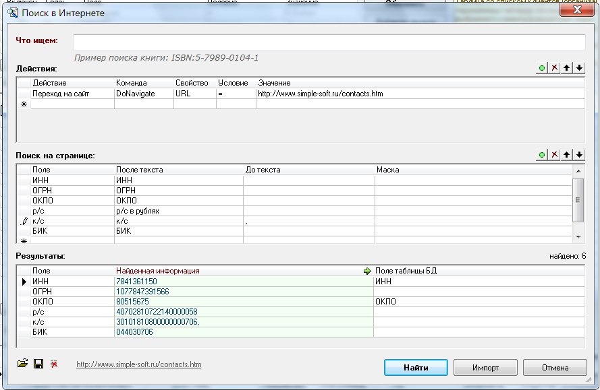The width and height of the screenshot is (600, 390).
Task: Click the Поле таблицы БД cell for ИНН
Action: (478, 282)
